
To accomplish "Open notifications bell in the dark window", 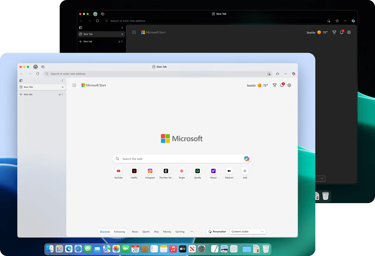I will (x=342, y=32).
